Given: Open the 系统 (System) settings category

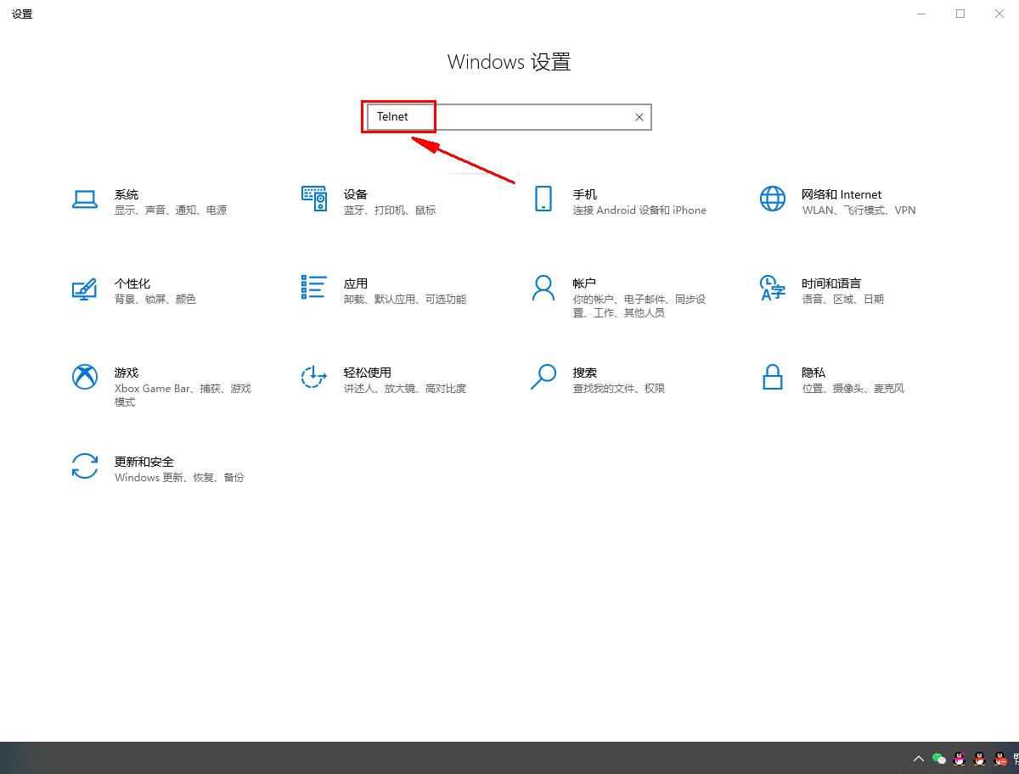Looking at the screenshot, I should point(149,202).
